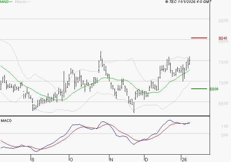Click the red resistance line marker
Image resolution: width=231 pixels, height=162 pixels.
(199, 38)
